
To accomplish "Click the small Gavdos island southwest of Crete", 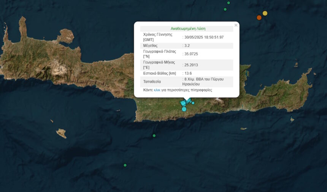I will tap(61, 133).
